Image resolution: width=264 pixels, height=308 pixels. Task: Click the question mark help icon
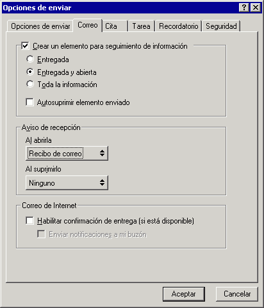click(243, 8)
